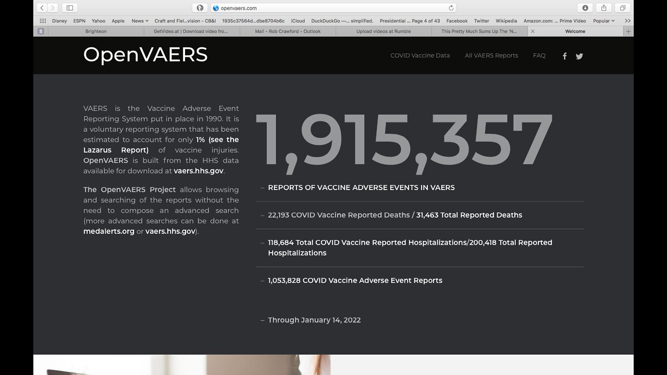
Task: Open the Amazon.com Prime Video bookmark
Action: pos(555,21)
